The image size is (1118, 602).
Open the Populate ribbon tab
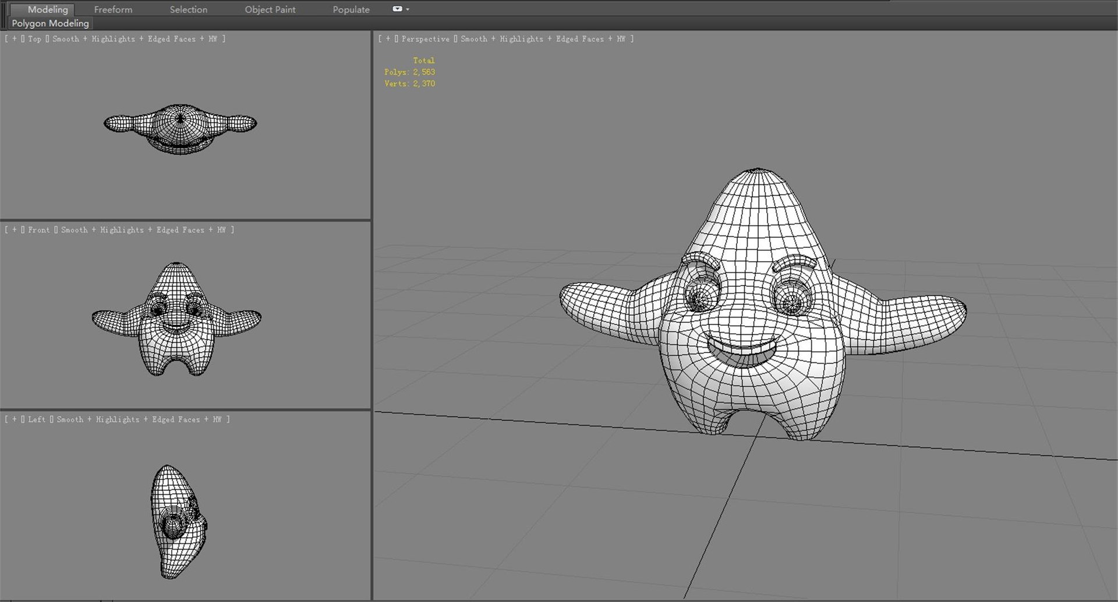click(351, 9)
